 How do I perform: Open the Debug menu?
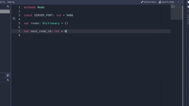(x=11, y=2)
